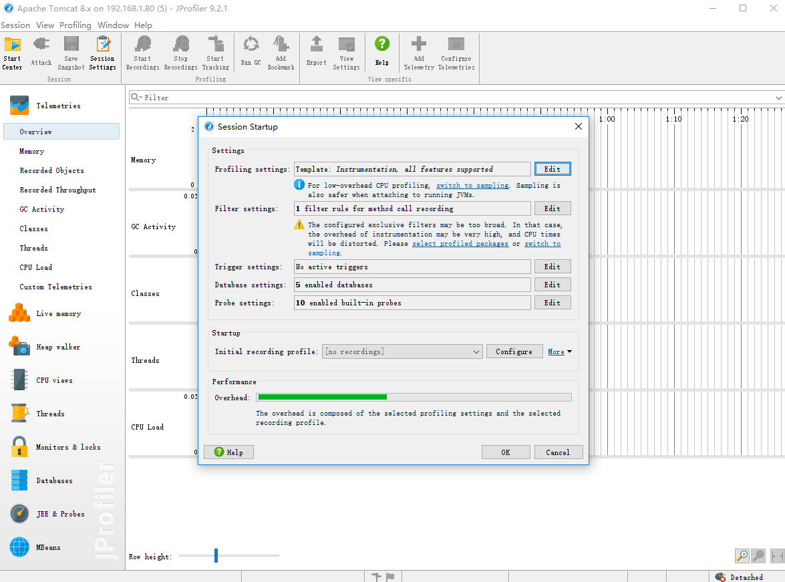Viewport: 785px width, 582px height.
Task: Run garbage collection with Run GC
Action: click(251, 51)
